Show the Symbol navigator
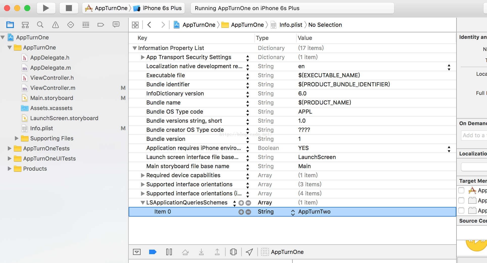487x263 pixels. [x=25, y=25]
